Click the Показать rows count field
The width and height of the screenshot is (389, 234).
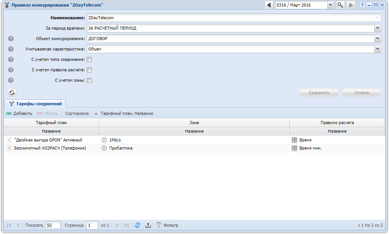53,225
